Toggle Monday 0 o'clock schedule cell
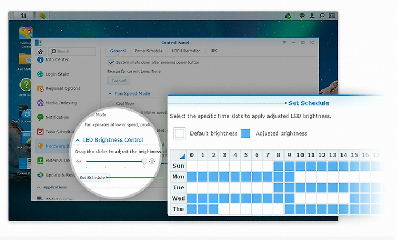The width and height of the screenshot is (401, 240). [192, 177]
